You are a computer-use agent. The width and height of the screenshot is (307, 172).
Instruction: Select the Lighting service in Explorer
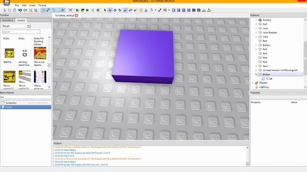264,87
